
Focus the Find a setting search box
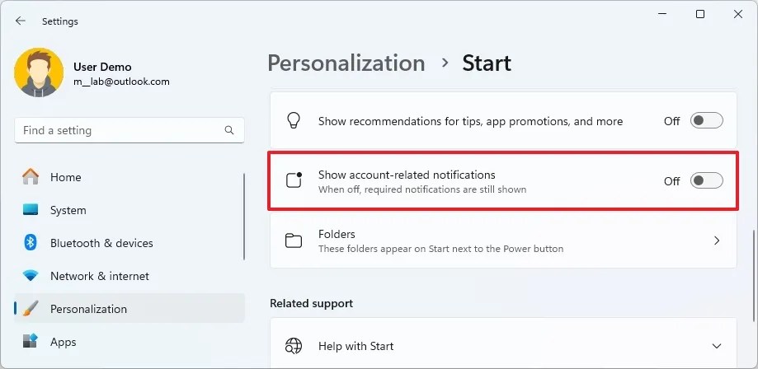(129, 130)
